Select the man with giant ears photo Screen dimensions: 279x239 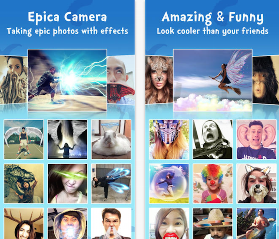(257, 139)
